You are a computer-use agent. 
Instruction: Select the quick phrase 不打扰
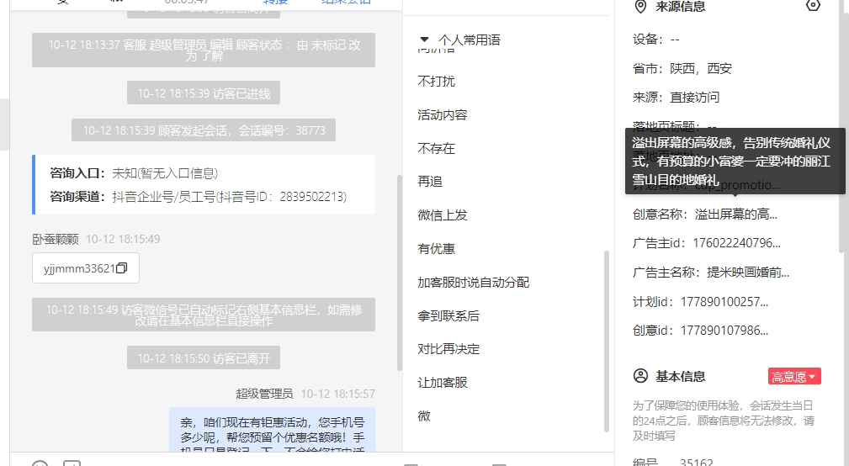pos(437,82)
